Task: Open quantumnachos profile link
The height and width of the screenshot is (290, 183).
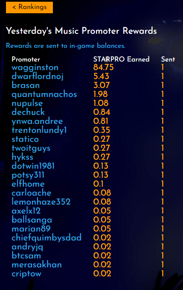Action: [44, 94]
